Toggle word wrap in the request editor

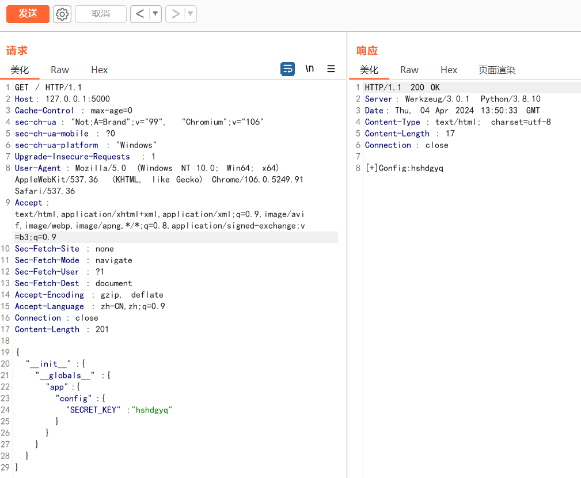tap(287, 69)
